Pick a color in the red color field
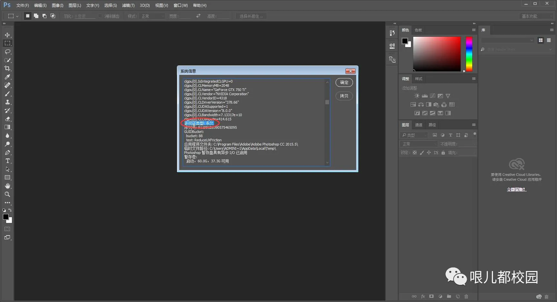This screenshot has width=557, height=302. [x=437, y=54]
